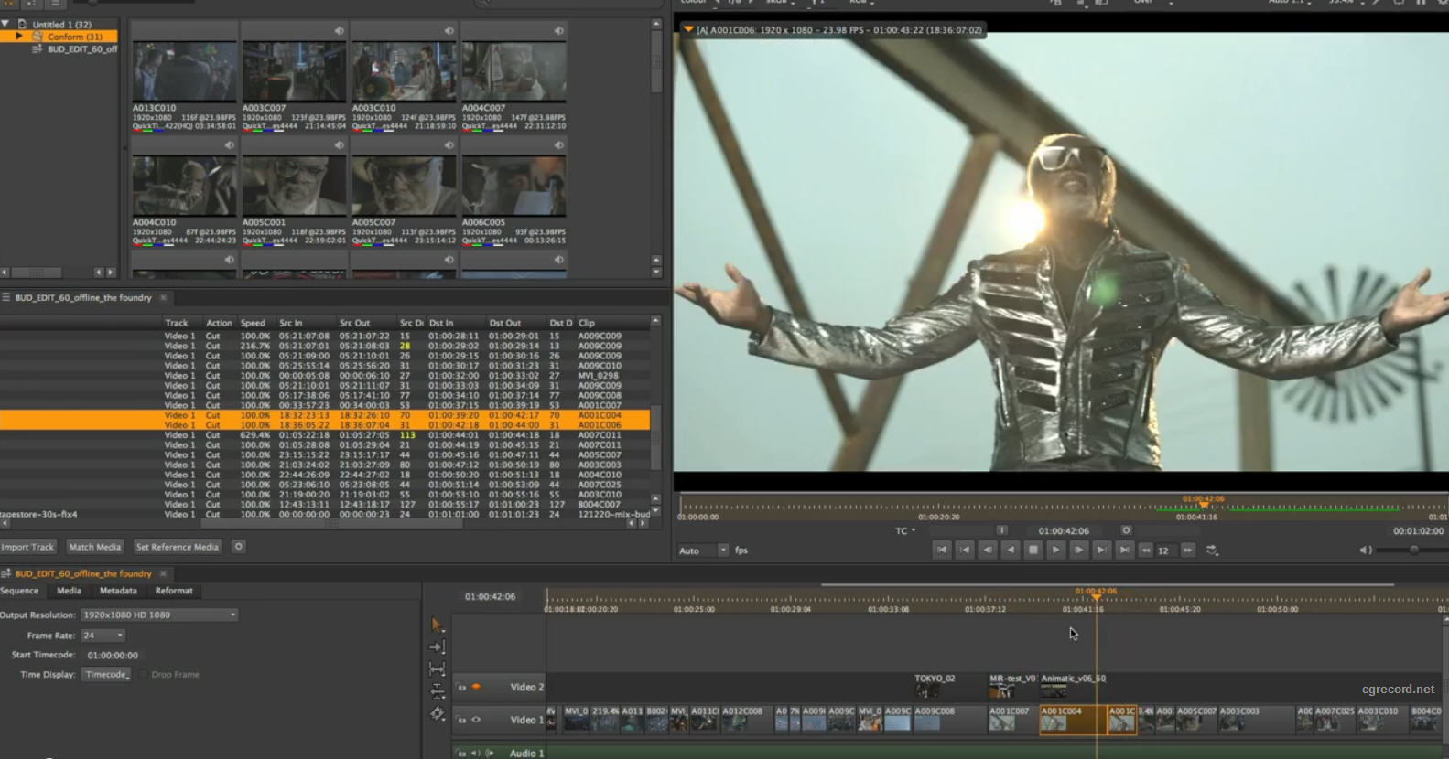Image resolution: width=1449 pixels, height=759 pixels.
Task: Go to next edit point
Action: [1101, 550]
